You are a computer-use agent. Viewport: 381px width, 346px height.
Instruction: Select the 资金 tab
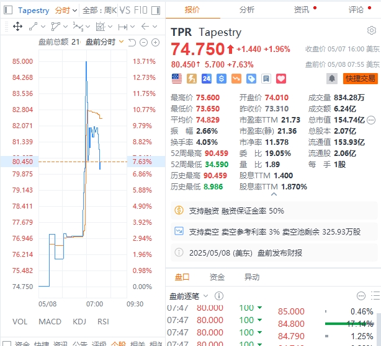217,277
